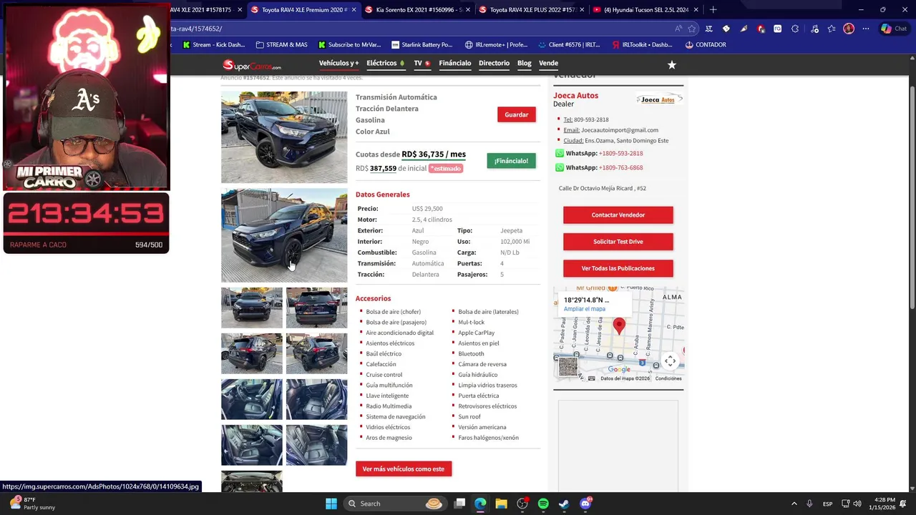This screenshot has width=916, height=515.
Task: Open Spotify from the taskbar
Action: tap(543, 504)
